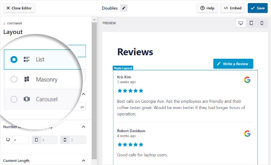Click the desktop number of reviews field

pos(21,140)
